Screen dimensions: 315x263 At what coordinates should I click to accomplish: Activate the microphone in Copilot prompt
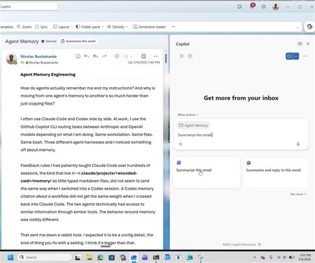pyautogui.click(x=298, y=144)
